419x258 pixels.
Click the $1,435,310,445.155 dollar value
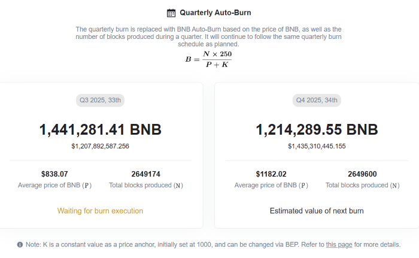(317, 146)
